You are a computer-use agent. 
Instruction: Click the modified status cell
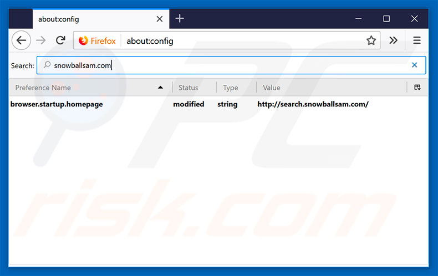point(189,104)
